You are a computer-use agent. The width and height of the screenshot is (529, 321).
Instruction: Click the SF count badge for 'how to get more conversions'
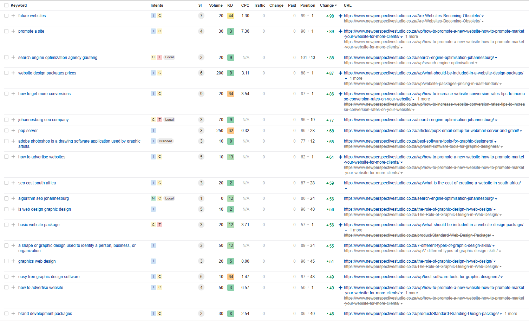pyautogui.click(x=201, y=94)
